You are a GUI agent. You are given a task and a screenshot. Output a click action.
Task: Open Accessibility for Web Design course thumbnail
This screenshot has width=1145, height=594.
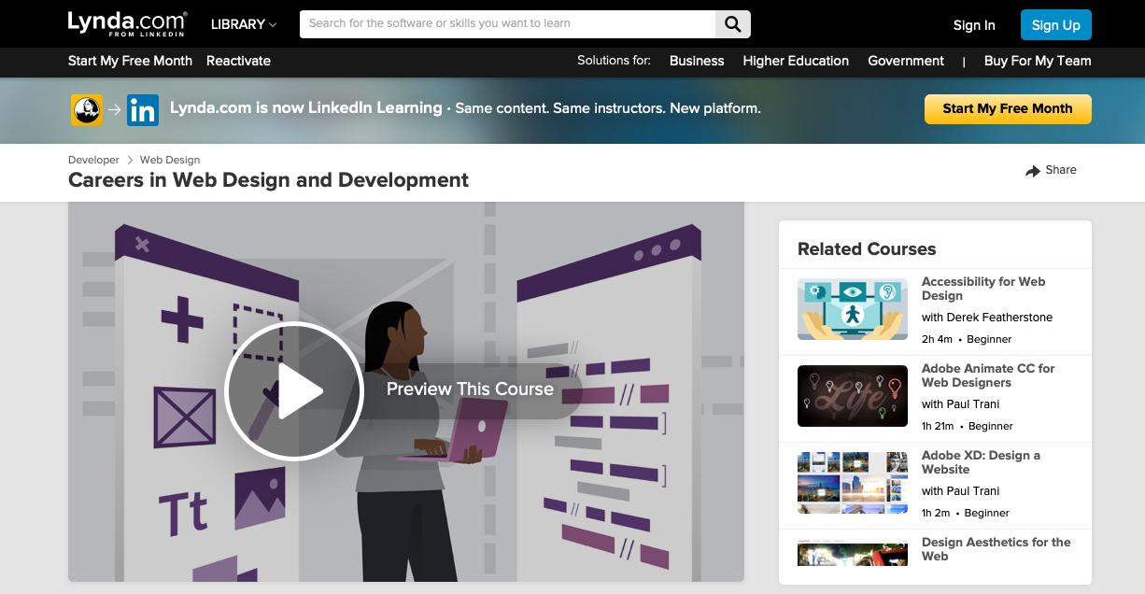pyautogui.click(x=853, y=309)
